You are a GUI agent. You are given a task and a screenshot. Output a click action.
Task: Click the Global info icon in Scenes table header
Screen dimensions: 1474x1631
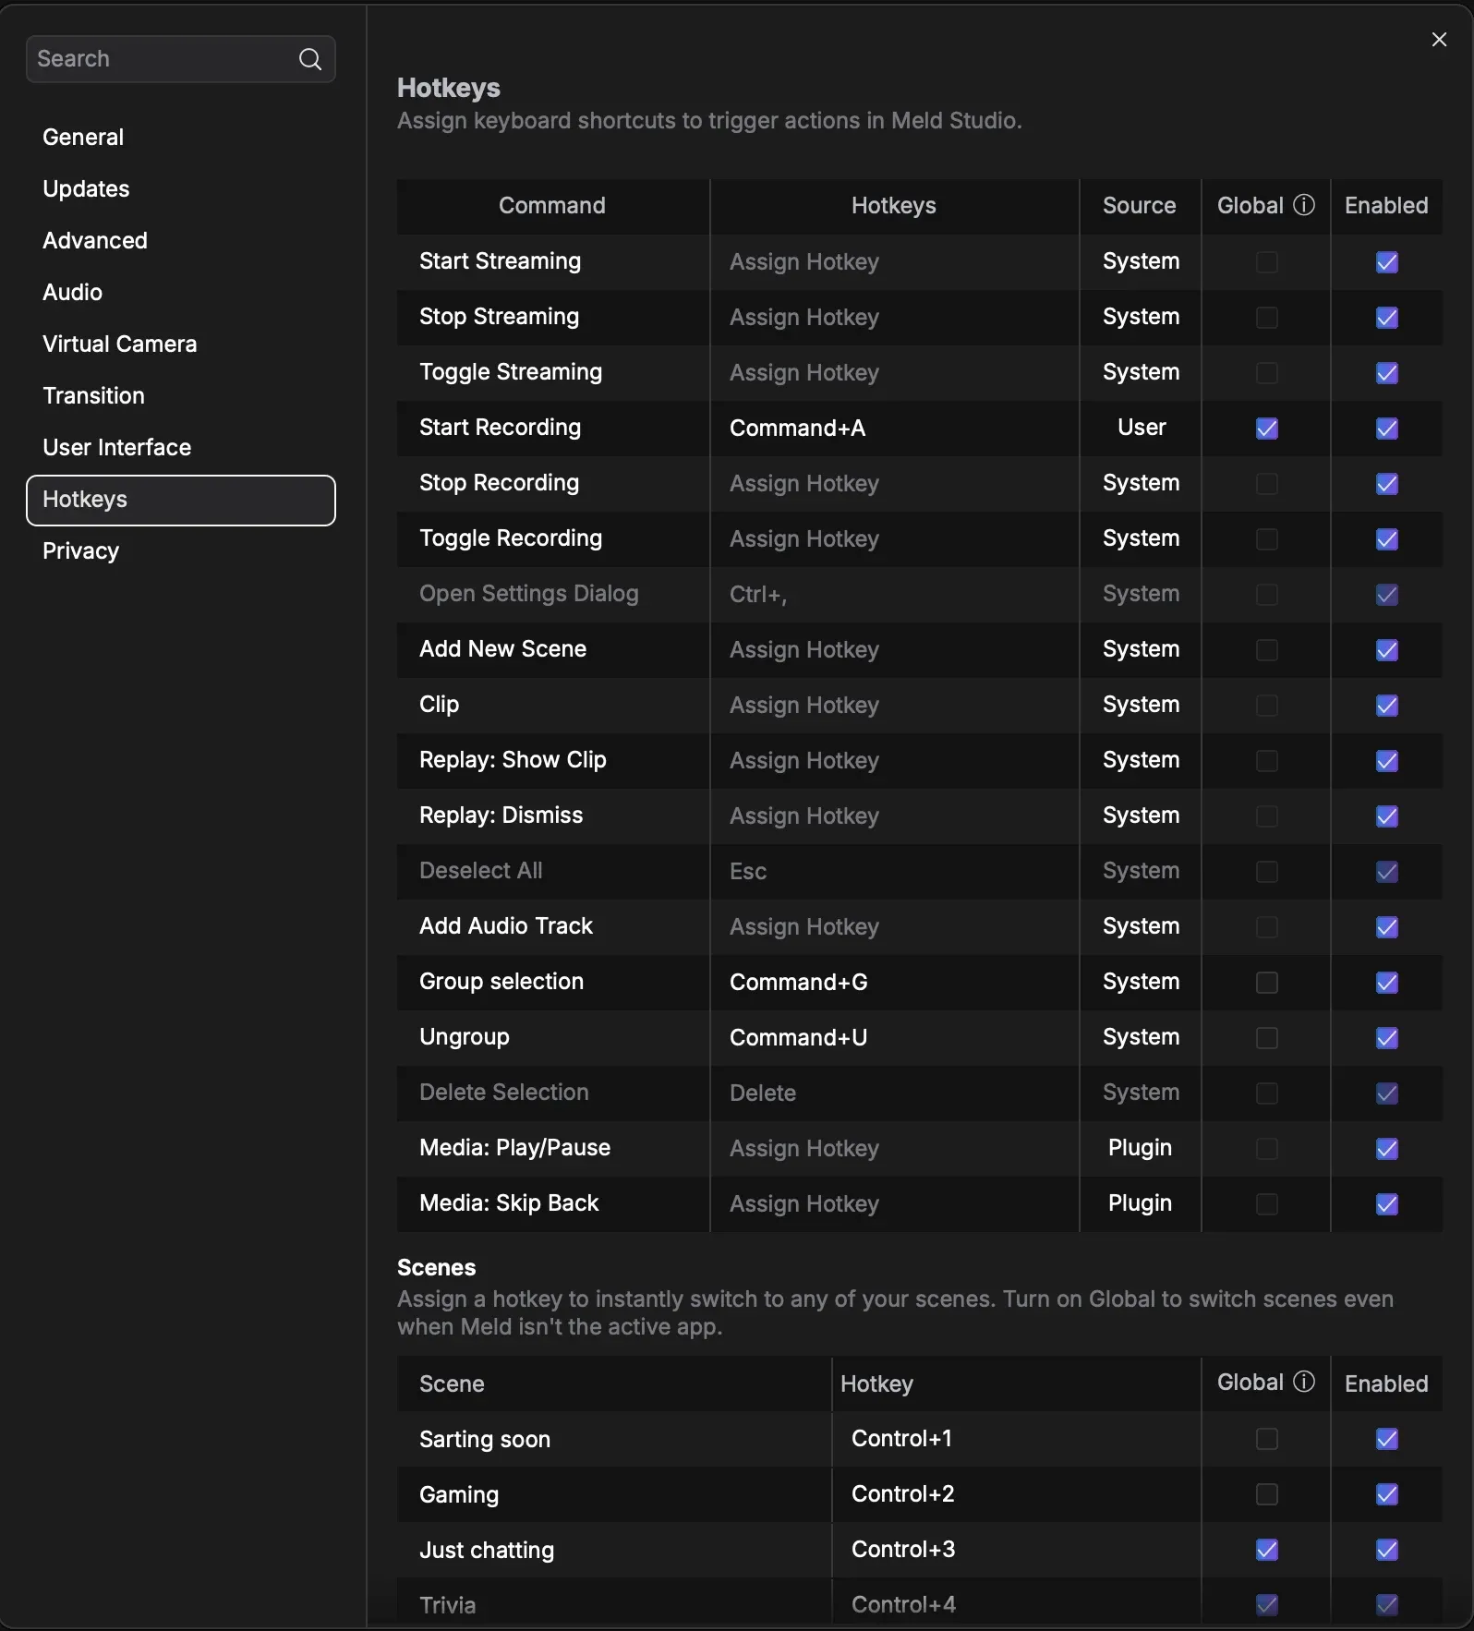(x=1304, y=1382)
